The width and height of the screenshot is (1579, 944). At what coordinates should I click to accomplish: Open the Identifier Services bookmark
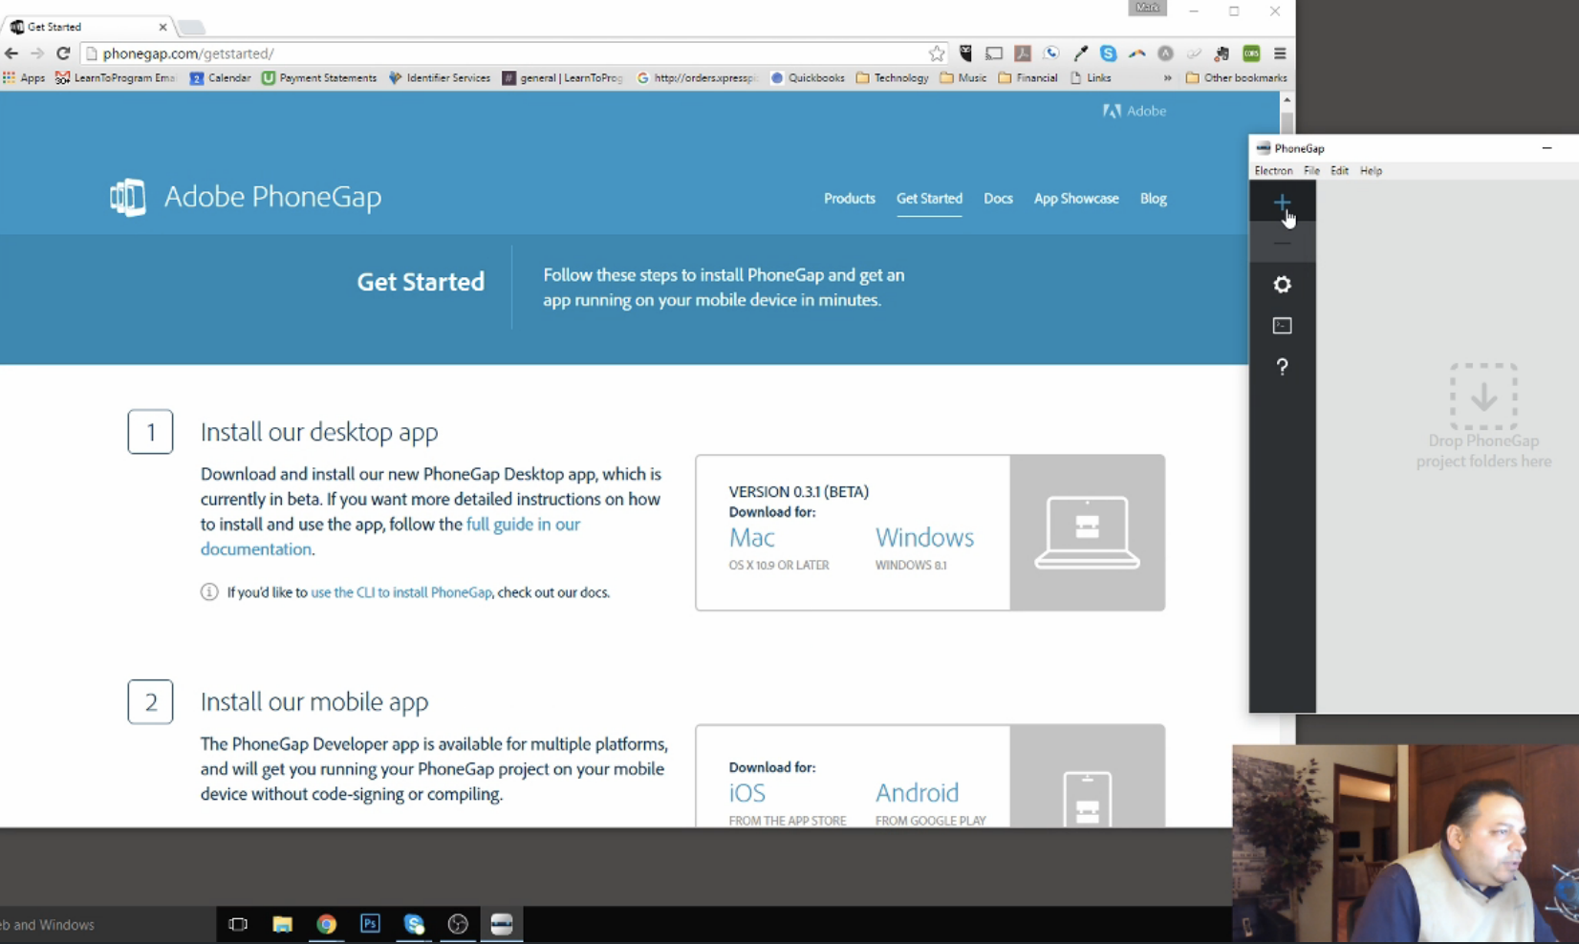440,78
